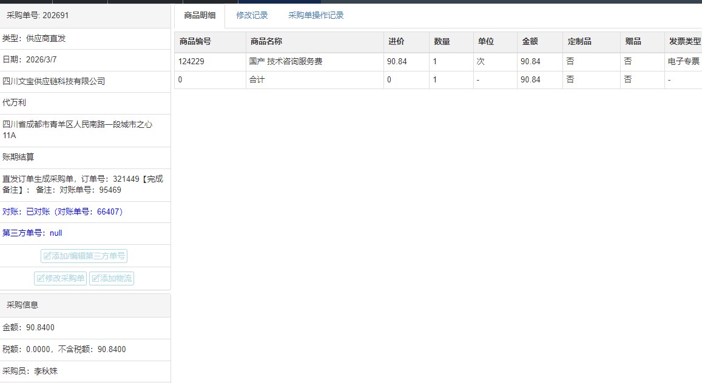Open the 修改记录 tab
Viewport: 702px width, 383px height.
252,16
